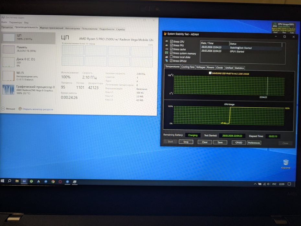
Task: Open the green round taskbar app icon
Action: (31, 181)
